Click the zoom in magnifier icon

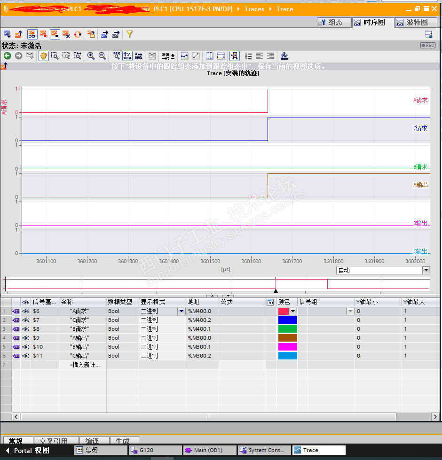point(91,56)
